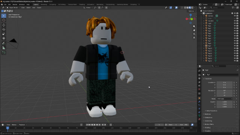Hide the Camera object with its eye icon
Screen dimensions: 240x135
[x=235, y=16]
